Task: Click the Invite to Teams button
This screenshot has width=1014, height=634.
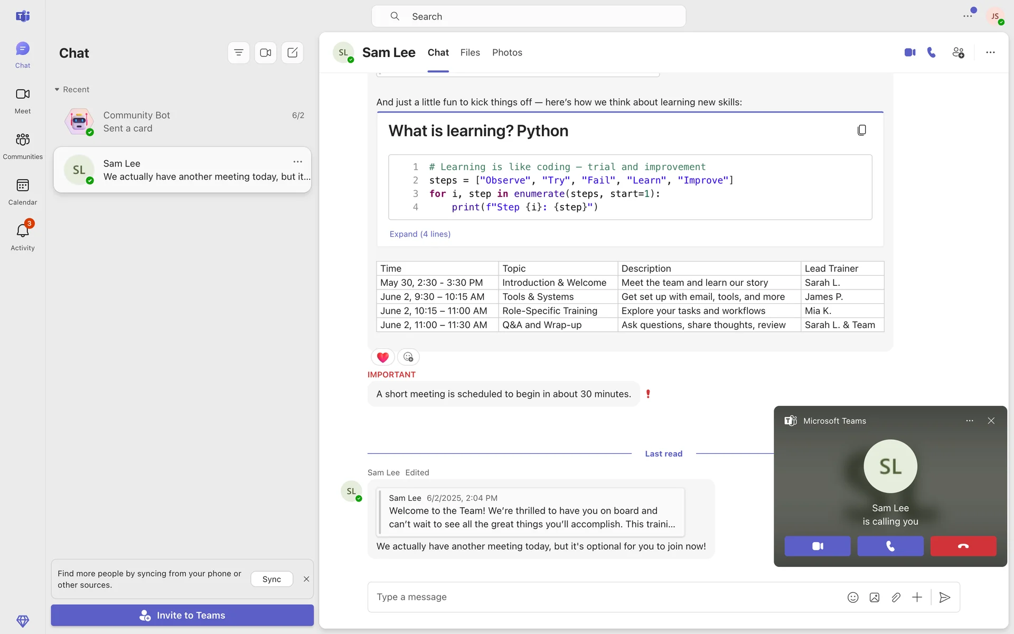Action: pos(182,615)
